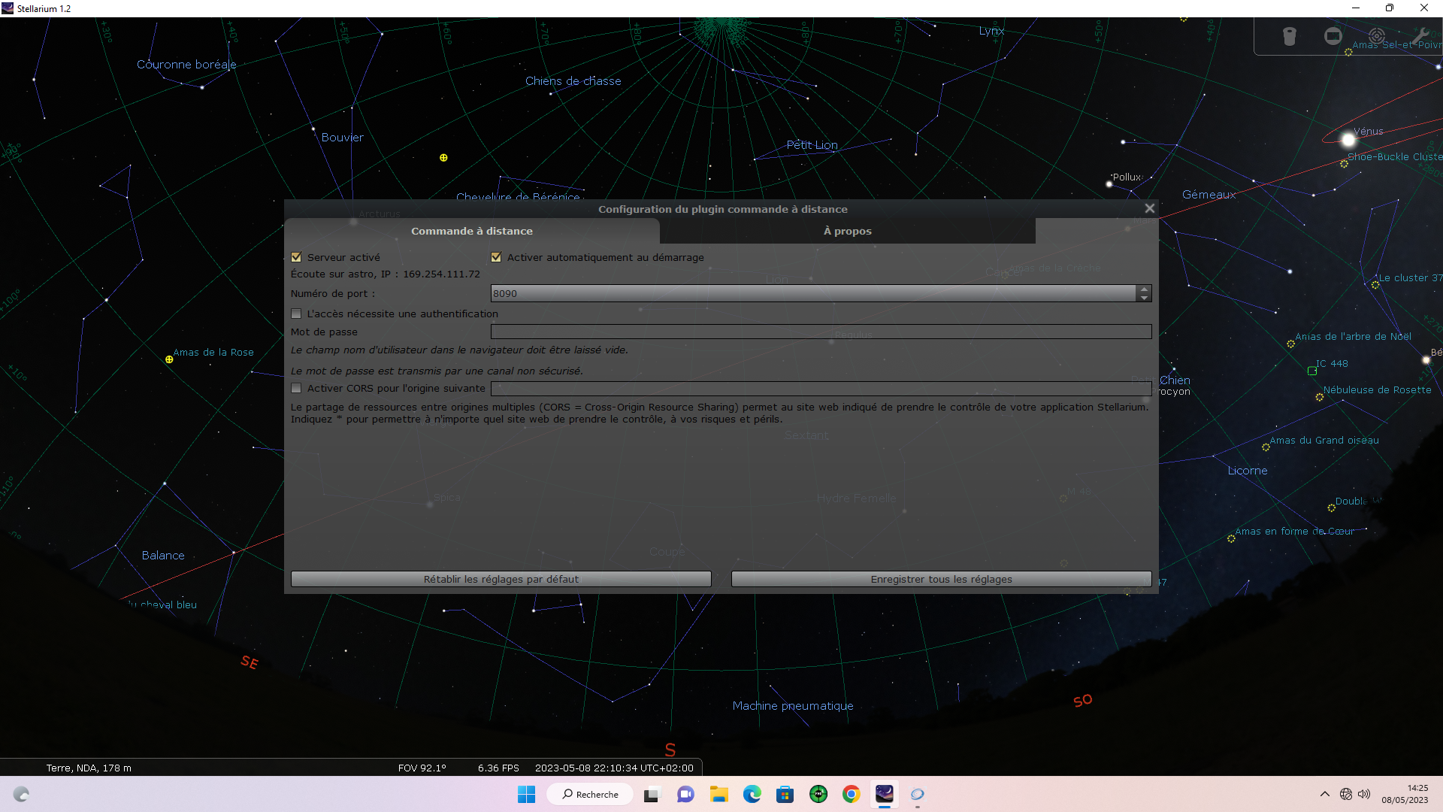The image size is (1443, 812).
Task: Disable the "Serveur activé" checkbox
Action: 296,257
